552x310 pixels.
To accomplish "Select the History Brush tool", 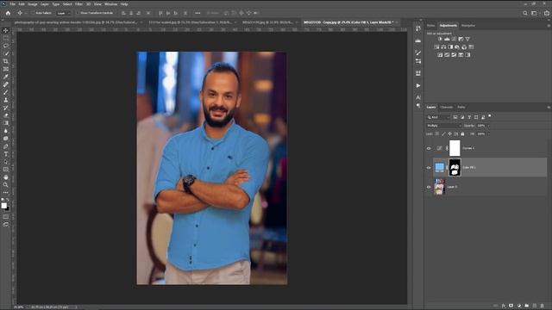I will [6, 108].
